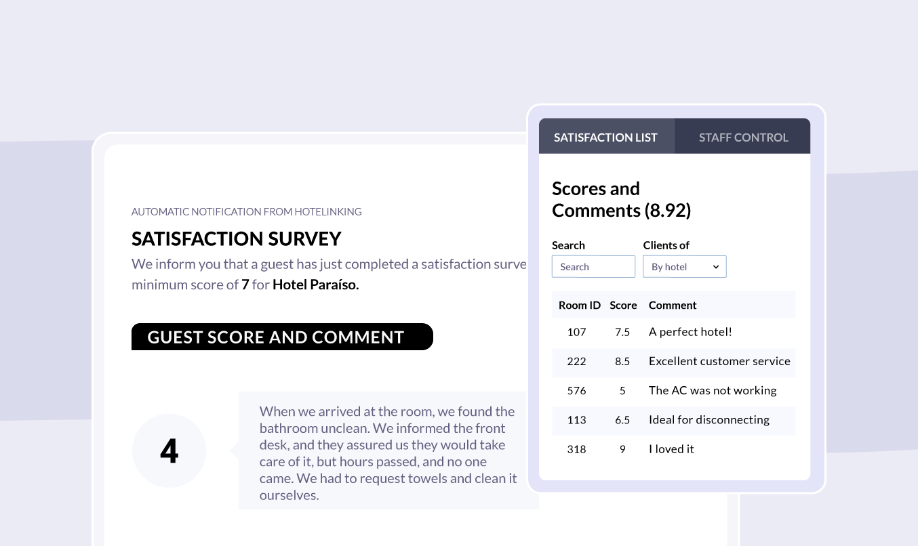
Task: Sort by the Room ID column header
Action: (580, 305)
